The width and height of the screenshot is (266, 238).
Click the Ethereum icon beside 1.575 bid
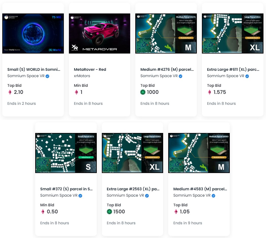click(x=210, y=92)
